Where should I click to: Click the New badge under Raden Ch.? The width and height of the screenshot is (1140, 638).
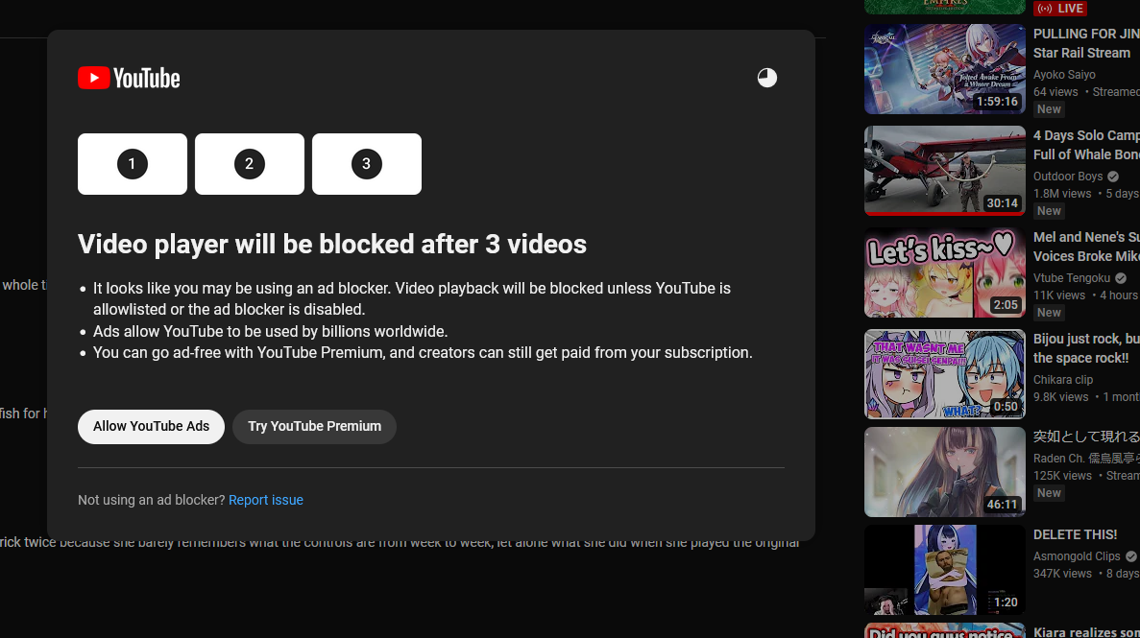pyautogui.click(x=1049, y=493)
